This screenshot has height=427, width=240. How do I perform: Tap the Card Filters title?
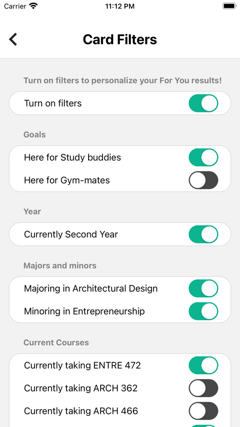click(x=120, y=40)
